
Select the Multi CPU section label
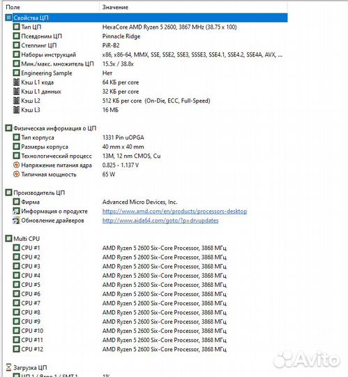pyautogui.click(x=27, y=239)
